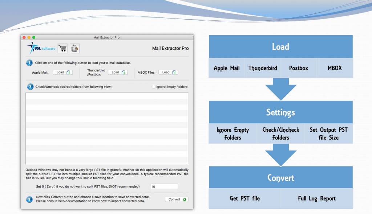Load an Apple Mail database
This screenshot has width=372, height=214.
pyautogui.click(x=62, y=72)
